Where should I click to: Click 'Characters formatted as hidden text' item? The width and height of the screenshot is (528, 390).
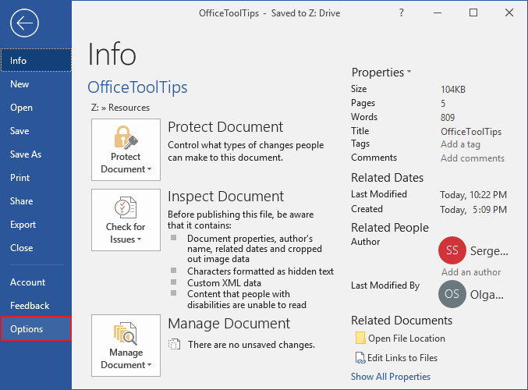pyautogui.click(x=260, y=271)
